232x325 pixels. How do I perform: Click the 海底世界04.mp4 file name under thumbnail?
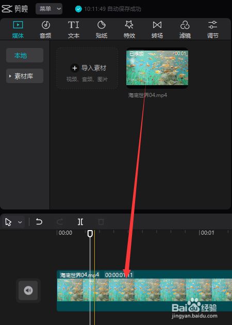click(147, 95)
